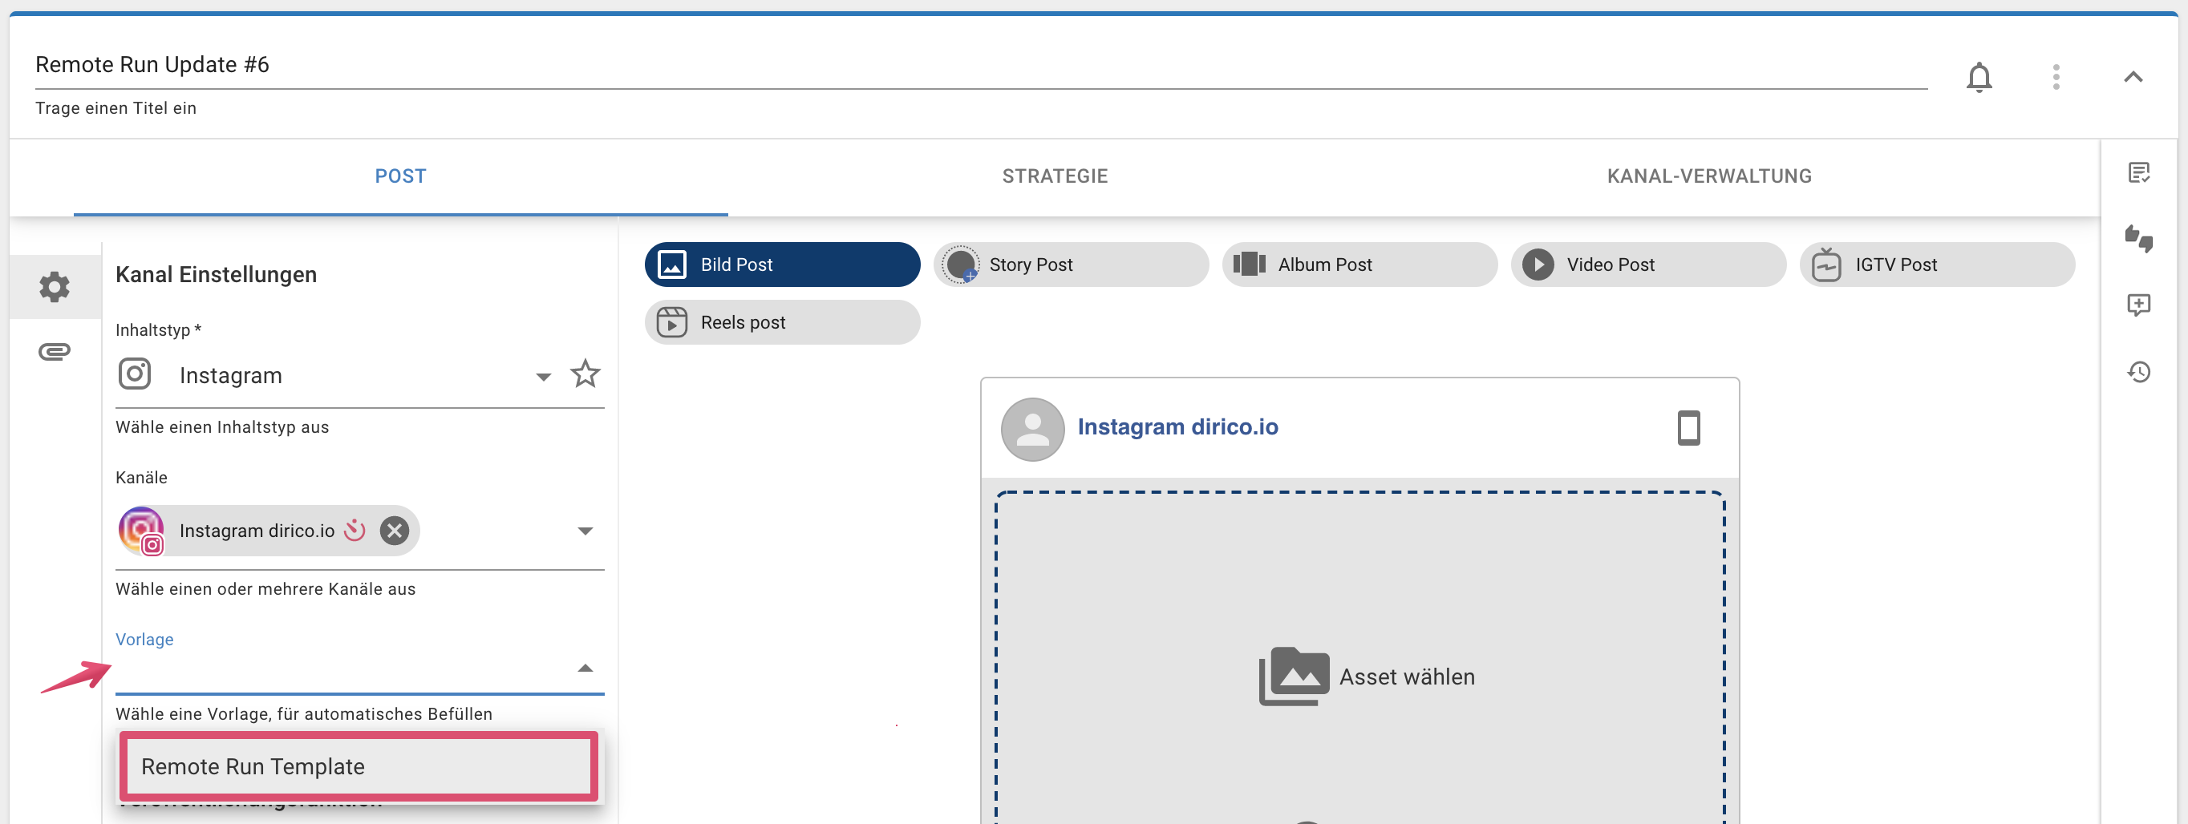Image resolution: width=2188 pixels, height=824 pixels.
Task: Open the Inhaltstyp dropdown
Action: point(543,374)
